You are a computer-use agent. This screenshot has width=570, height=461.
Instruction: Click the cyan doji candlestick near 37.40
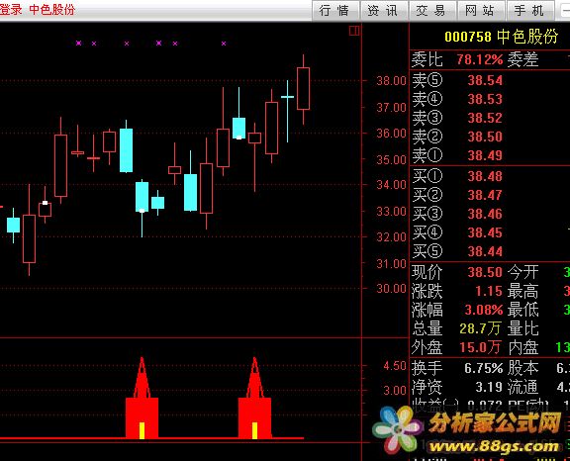tap(287, 97)
